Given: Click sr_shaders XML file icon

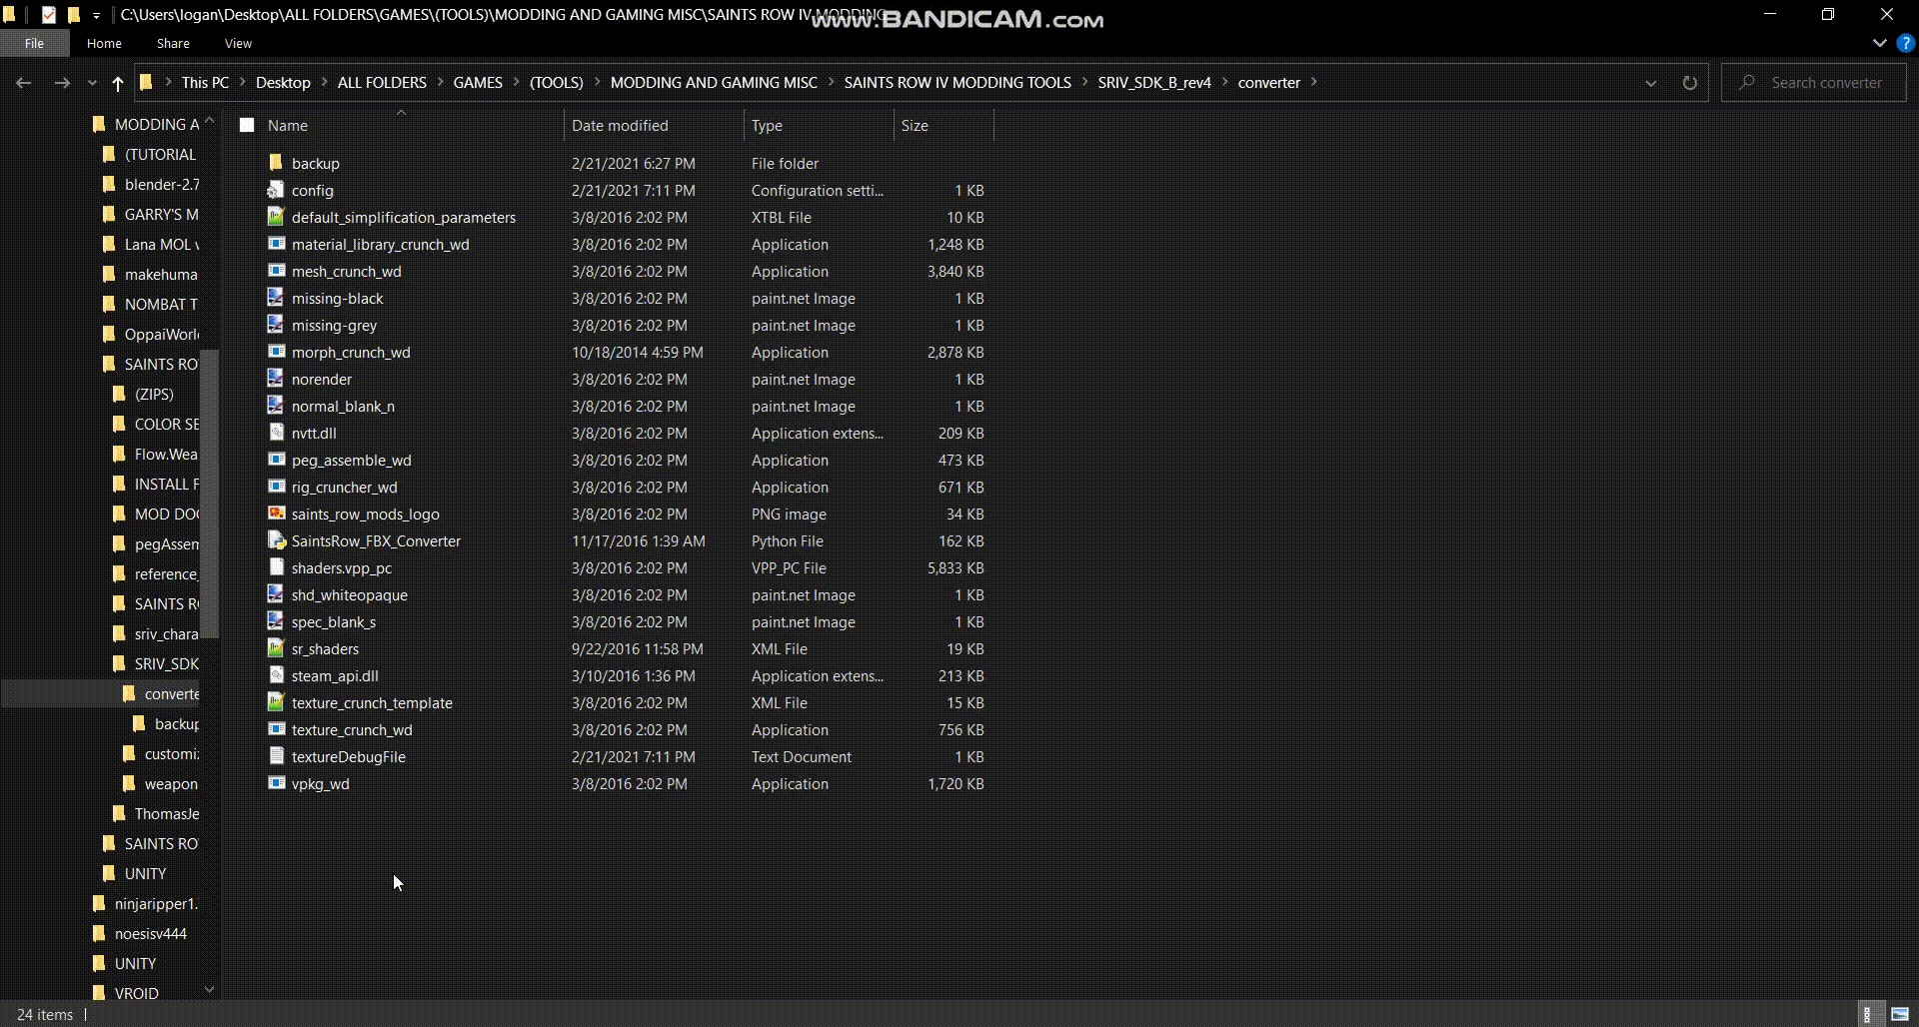Looking at the screenshot, I should point(276,648).
